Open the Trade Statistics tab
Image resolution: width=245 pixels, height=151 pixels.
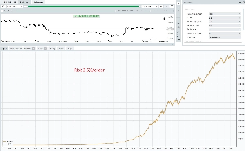click(x=16, y=48)
